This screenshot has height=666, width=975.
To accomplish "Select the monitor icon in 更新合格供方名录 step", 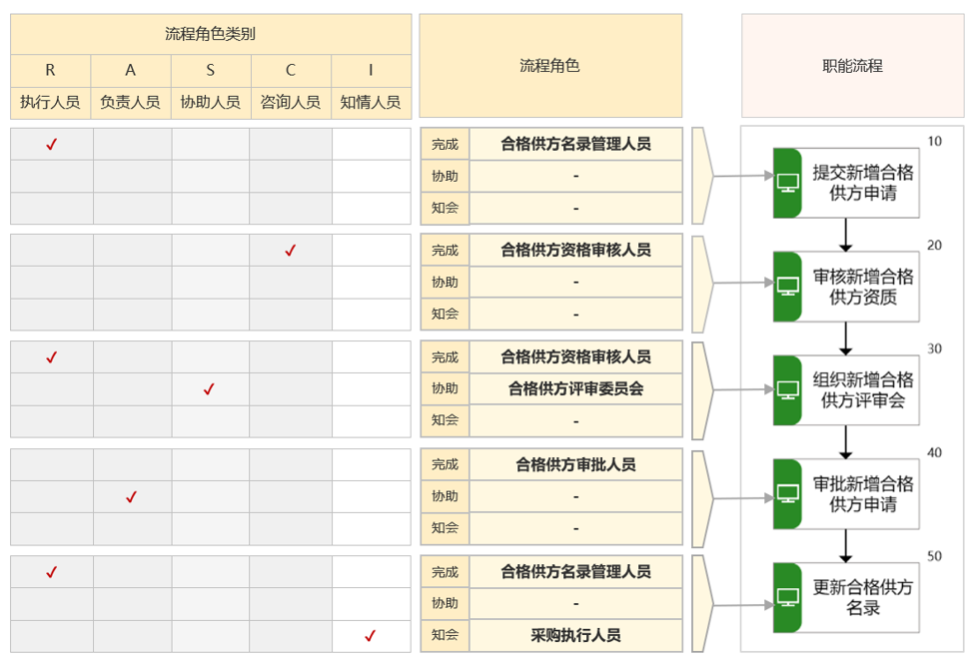I will tap(788, 598).
